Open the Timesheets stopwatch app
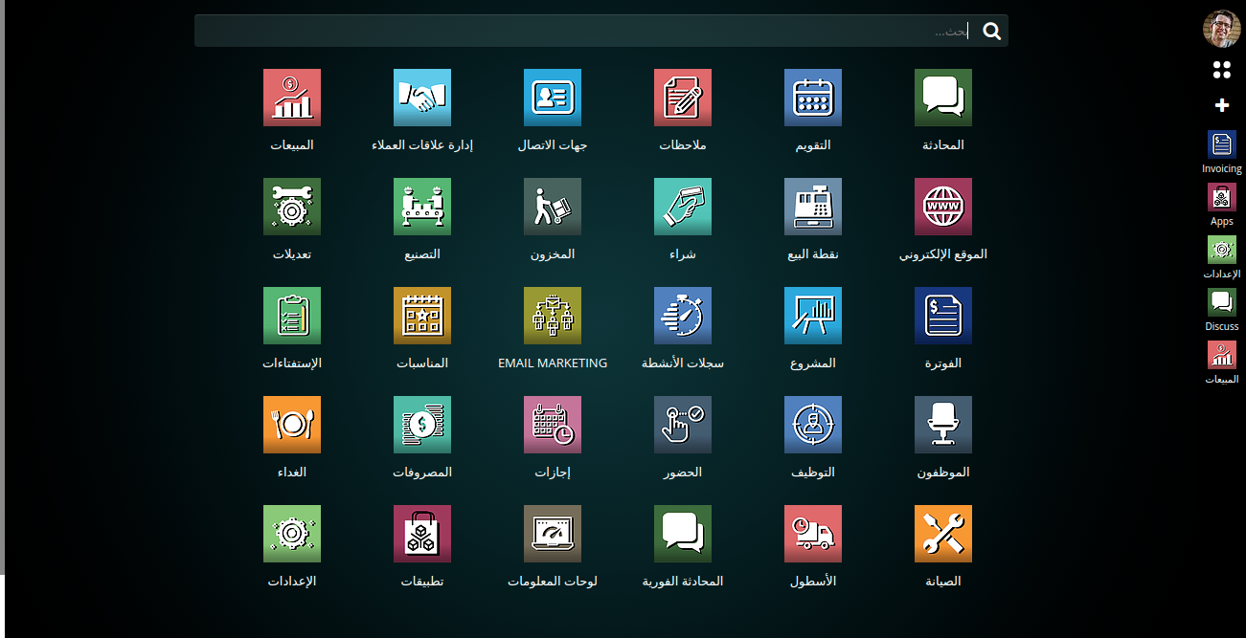The image size is (1246, 638). point(682,316)
